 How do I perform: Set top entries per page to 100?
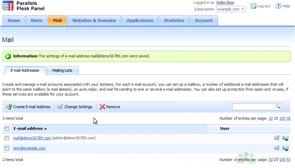click(x=282, y=118)
